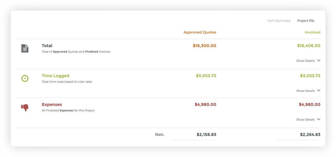Click the Expenses heading
This screenshot has height=157, width=336.
52,104
